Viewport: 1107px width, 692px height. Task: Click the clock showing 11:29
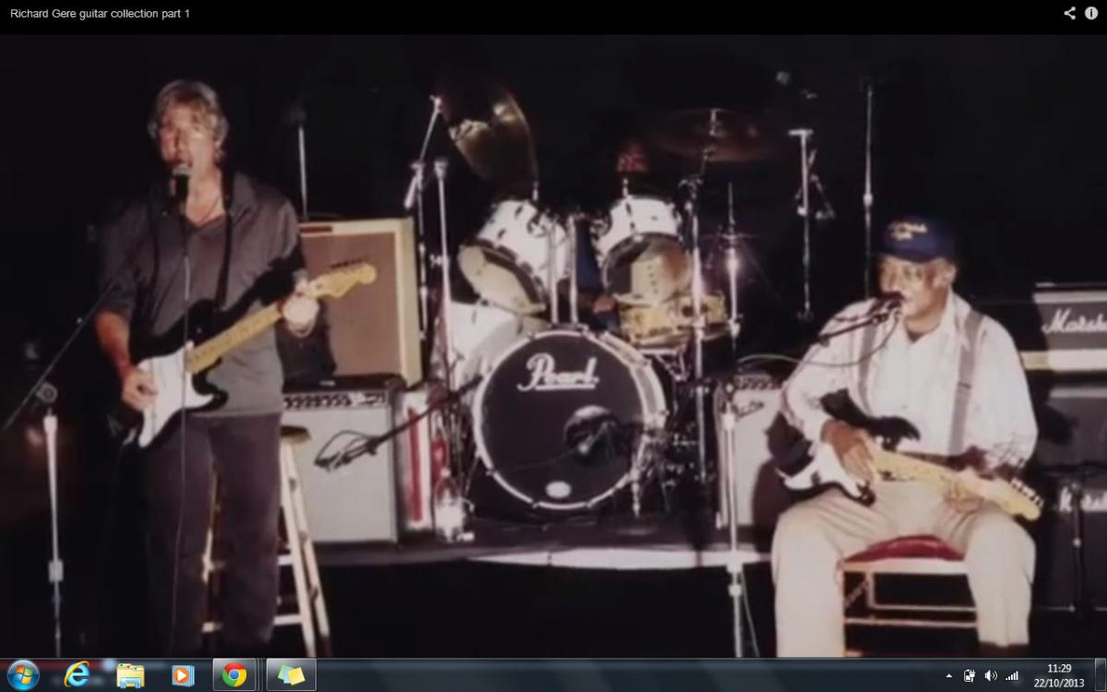(1059, 668)
